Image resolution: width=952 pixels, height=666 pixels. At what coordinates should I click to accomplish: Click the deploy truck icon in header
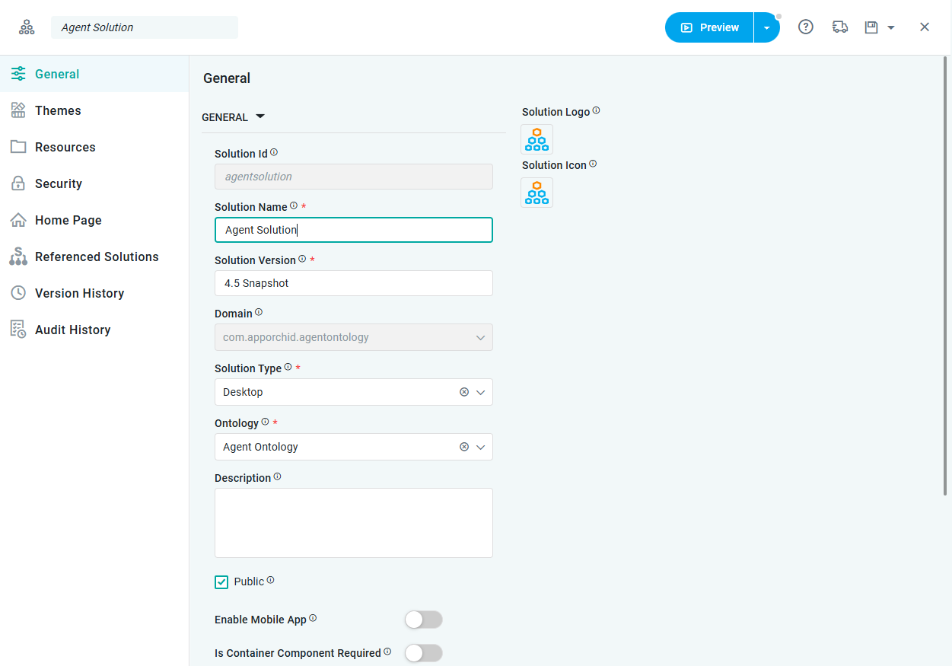(840, 27)
